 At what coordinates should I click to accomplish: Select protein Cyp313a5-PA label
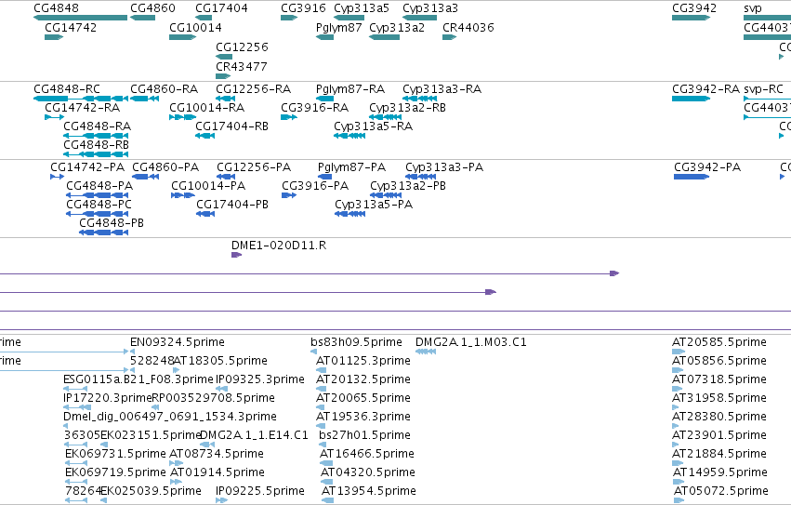tap(374, 205)
